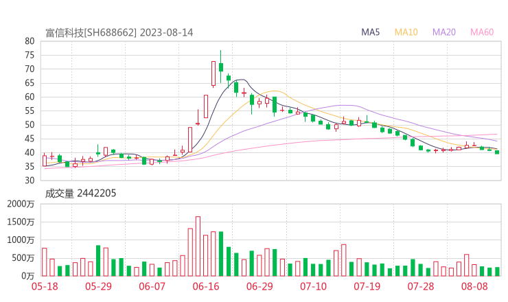This screenshot has width=508, height=302.
Task: Click the 1000万 volume axis label
Action: tap(21, 240)
